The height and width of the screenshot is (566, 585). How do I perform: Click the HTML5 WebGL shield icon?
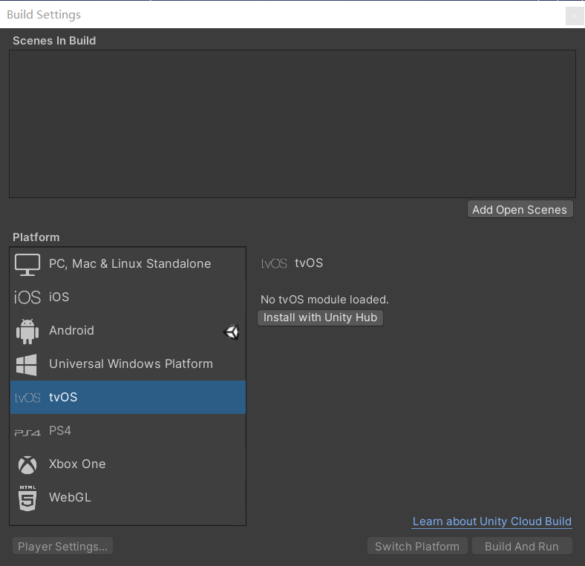pos(27,498)
